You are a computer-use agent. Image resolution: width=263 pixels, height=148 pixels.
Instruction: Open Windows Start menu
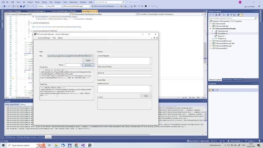3,145
